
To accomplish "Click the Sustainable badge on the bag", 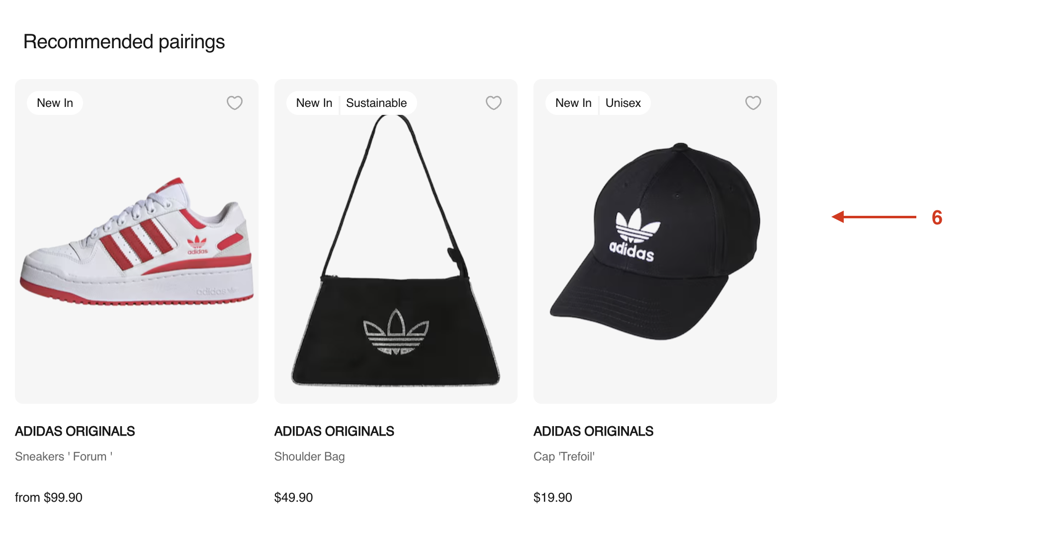I will (x=376, y=103).
